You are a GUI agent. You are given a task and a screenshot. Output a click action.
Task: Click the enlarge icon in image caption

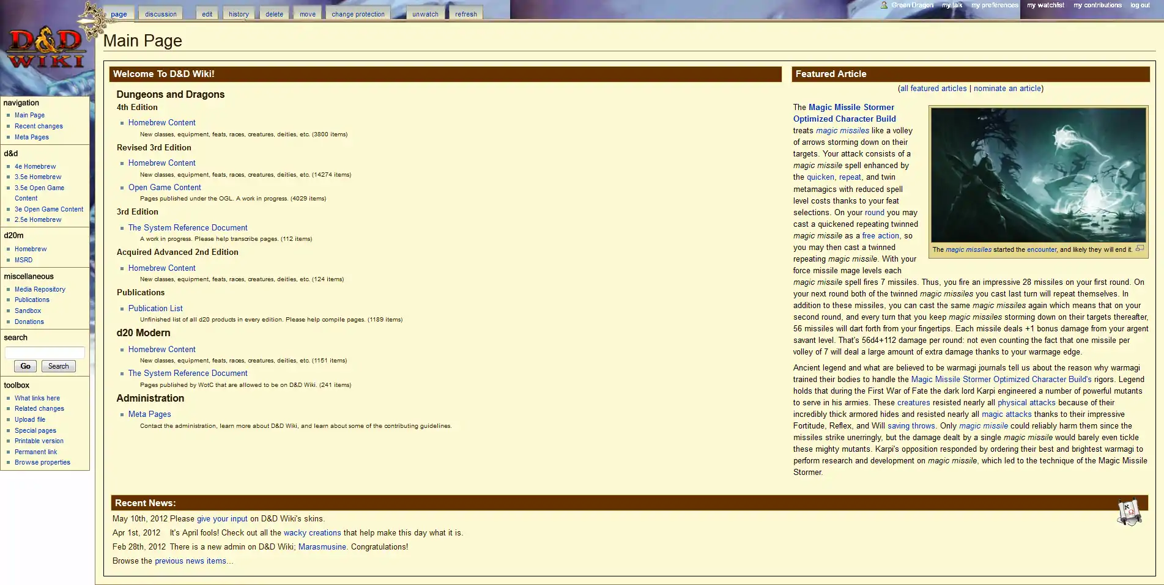point(1140,248)
